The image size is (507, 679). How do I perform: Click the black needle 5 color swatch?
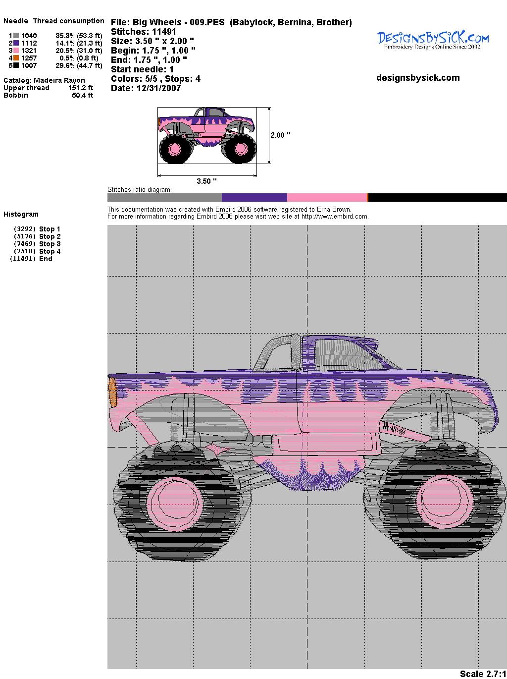(16, 65)
